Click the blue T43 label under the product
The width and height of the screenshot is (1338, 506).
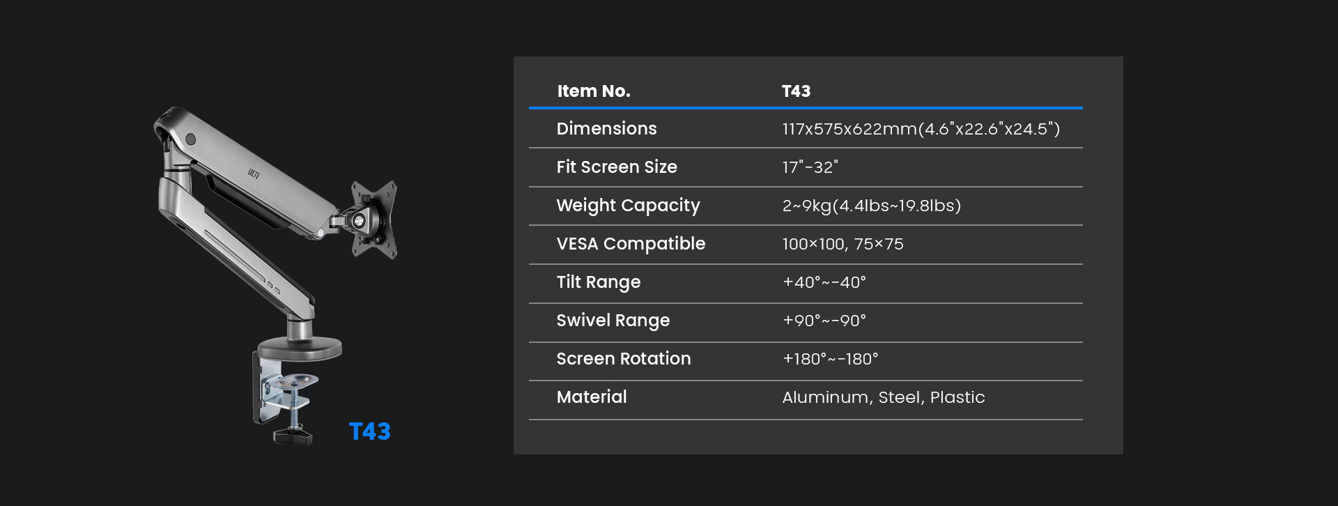tap(369, 431)
